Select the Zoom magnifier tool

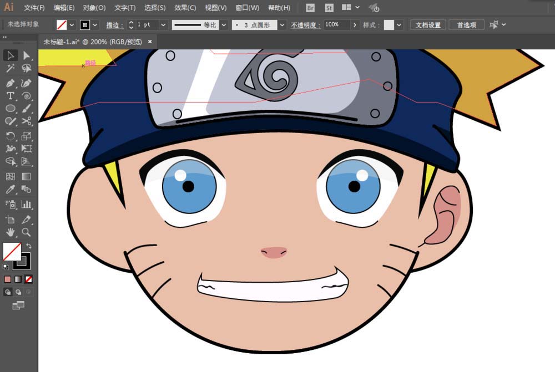[x=26, y=232]
